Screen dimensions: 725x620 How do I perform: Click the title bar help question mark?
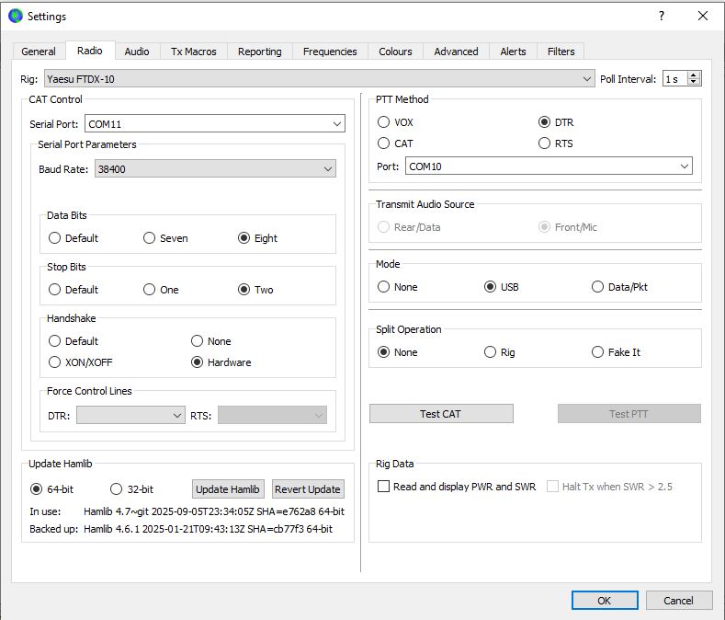click(662, 16)
